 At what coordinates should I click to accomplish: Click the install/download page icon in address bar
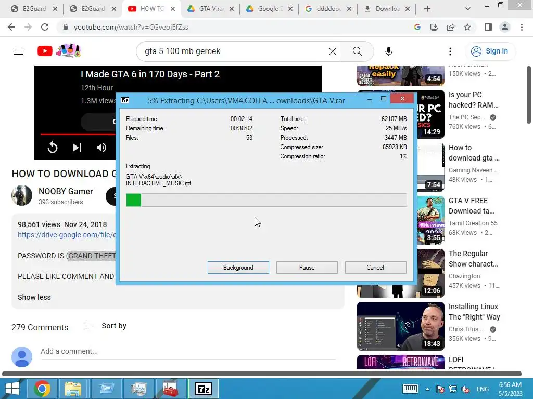coord(434,27)
